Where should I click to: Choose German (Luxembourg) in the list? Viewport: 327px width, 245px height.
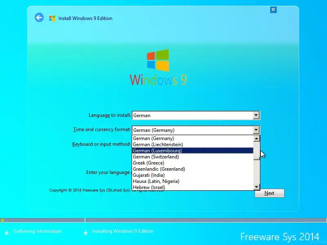(x=193, y=150)
